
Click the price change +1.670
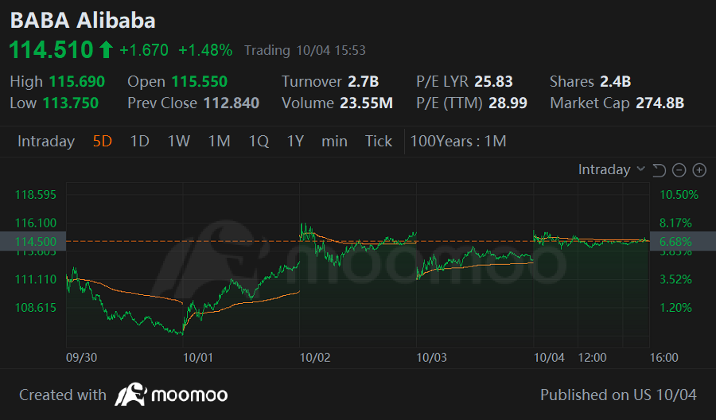pos(144,50)
